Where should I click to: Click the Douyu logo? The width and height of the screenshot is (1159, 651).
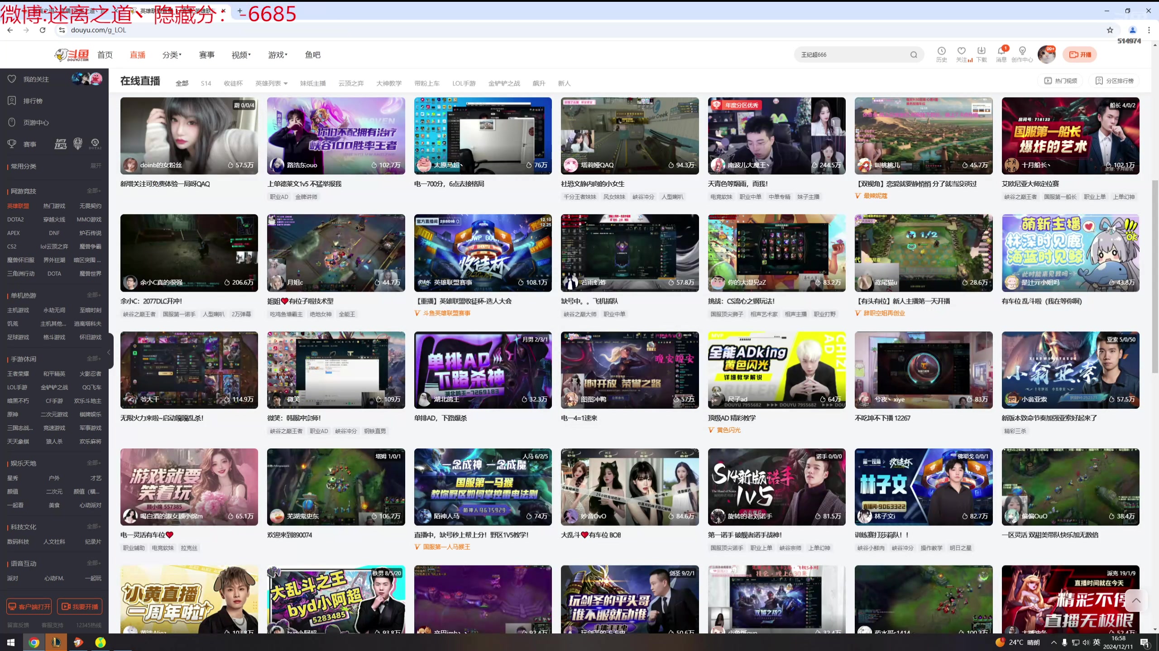72,55
